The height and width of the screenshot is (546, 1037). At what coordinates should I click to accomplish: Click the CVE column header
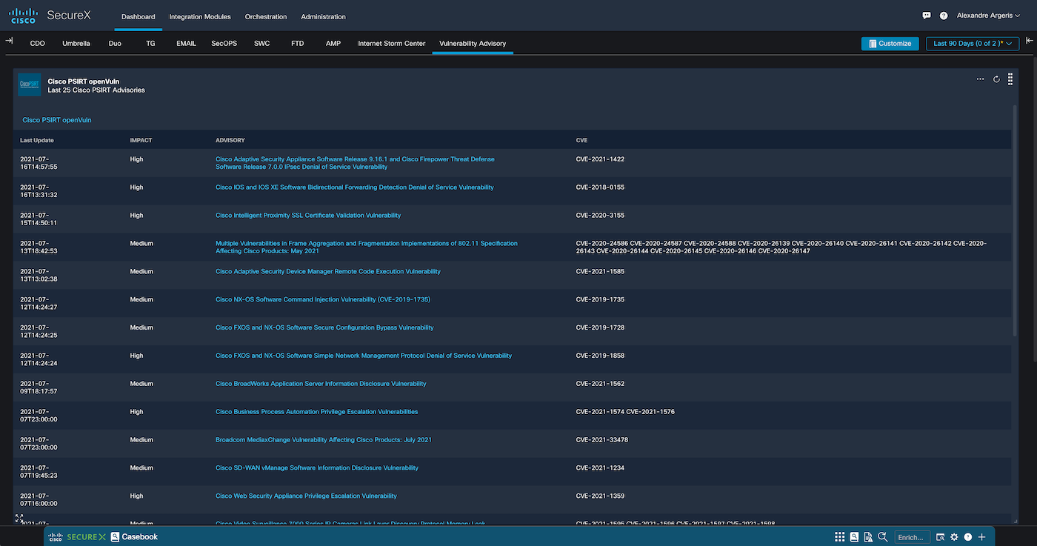coord(582,140)
